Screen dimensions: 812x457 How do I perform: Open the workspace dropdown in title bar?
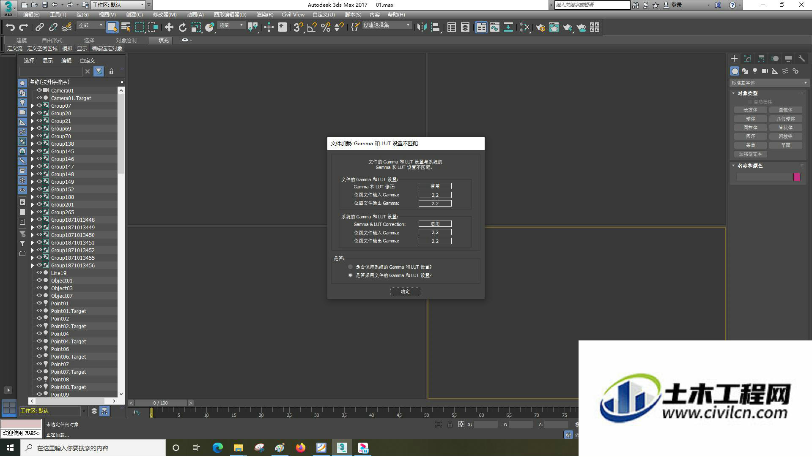[x=118, y=5]
